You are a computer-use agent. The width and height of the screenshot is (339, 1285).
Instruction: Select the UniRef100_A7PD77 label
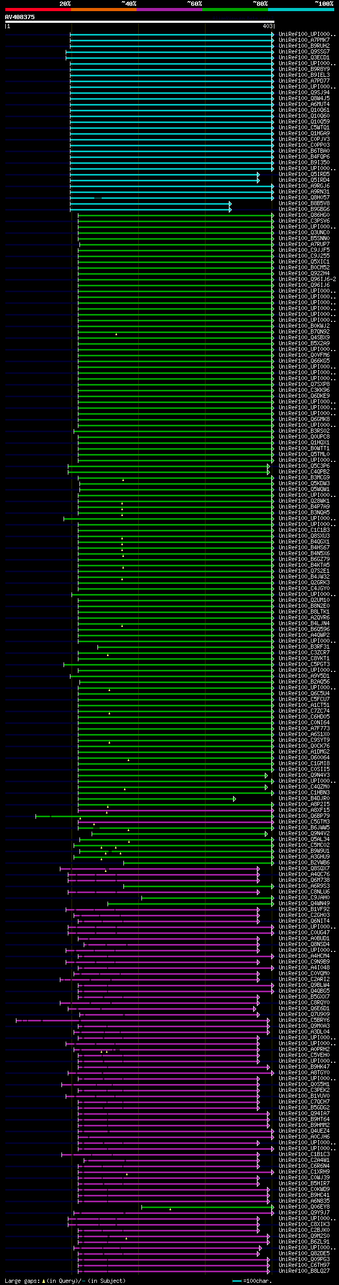coord(304,81)
